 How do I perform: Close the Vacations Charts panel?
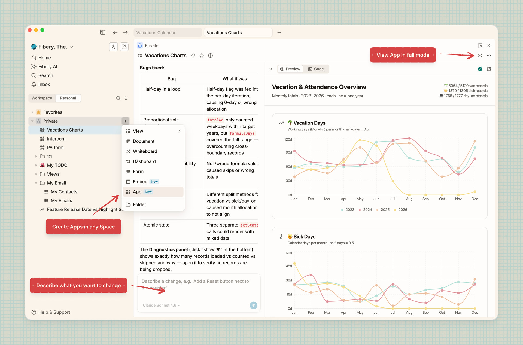click(x=489, y=45)
